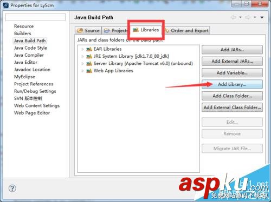271x202 pixels.
Task: Click the Web App Libraries text row
Action: [113, 71]
